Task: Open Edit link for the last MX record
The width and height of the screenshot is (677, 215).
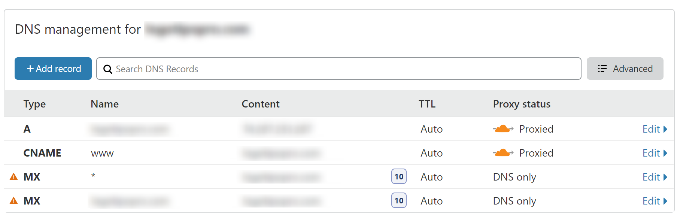Action: (x=651, y=201)
